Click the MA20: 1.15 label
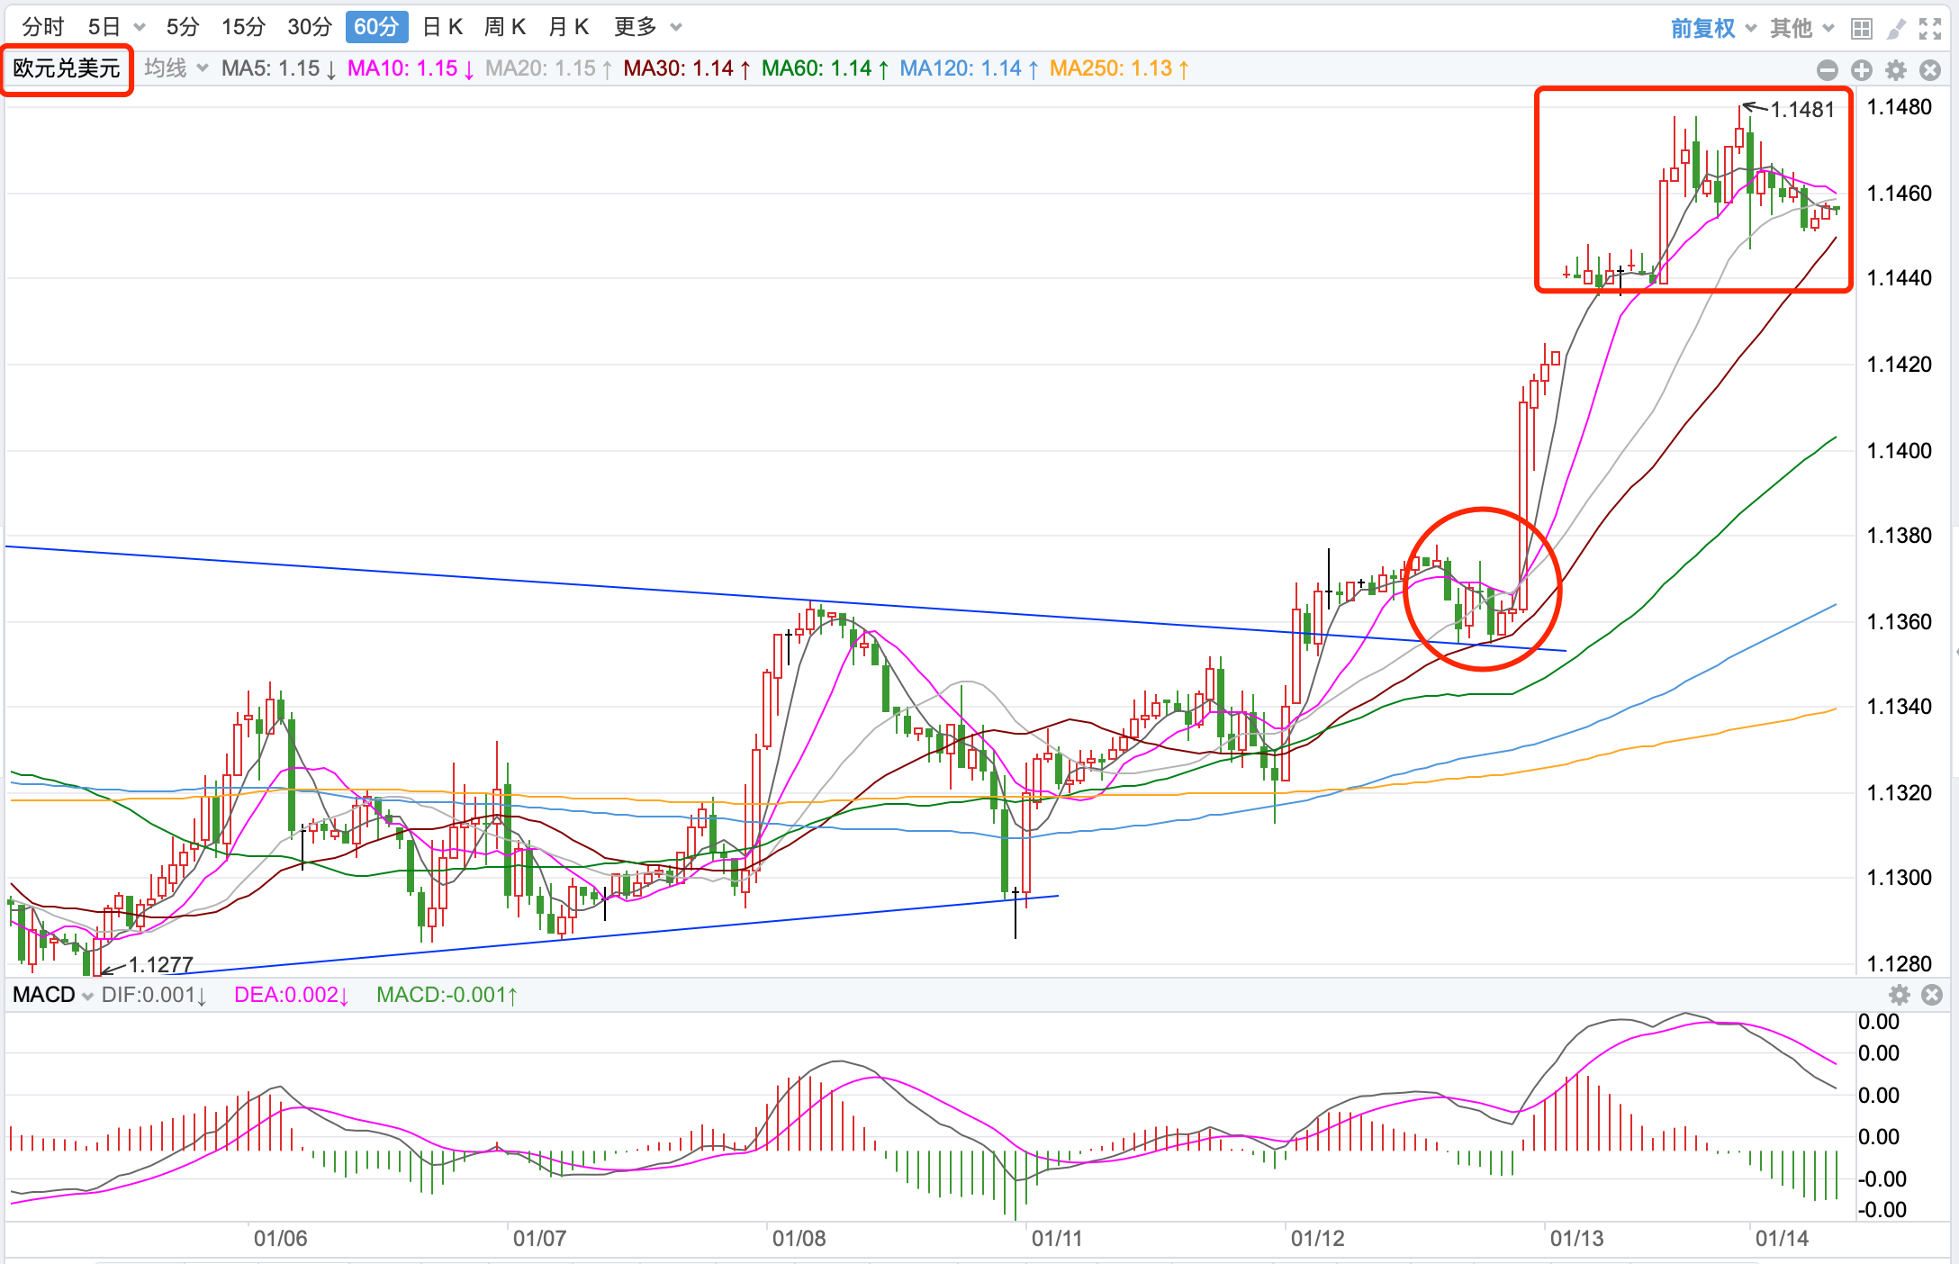Image resolution: width=1959 pixels, height=1264 pixels. pos(549,68)
